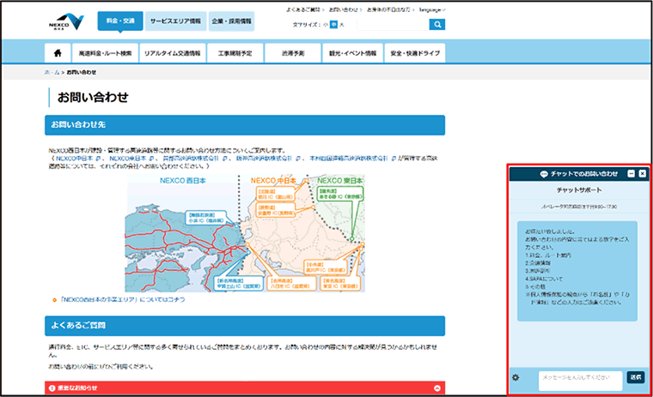The width and height of the screenshot is (653, 397).
Task: Click the 重要なお知らせ notice banner text
Action: [x=77, y=388]
